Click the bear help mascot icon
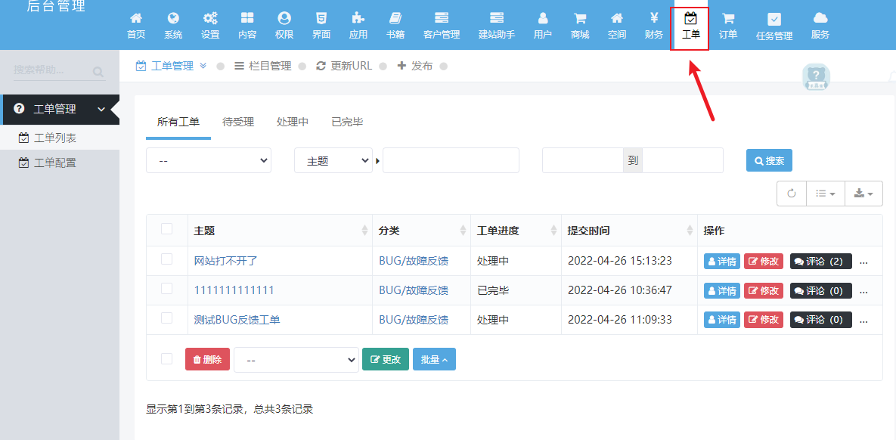 click(816, 77)
